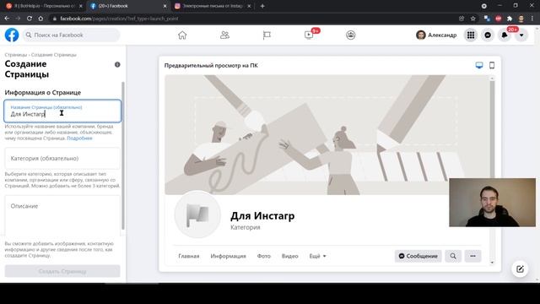The width and height of the screenshot is (540, 304).
Task: Click the Страницы breadcrumb link
Action: [15, 55]
